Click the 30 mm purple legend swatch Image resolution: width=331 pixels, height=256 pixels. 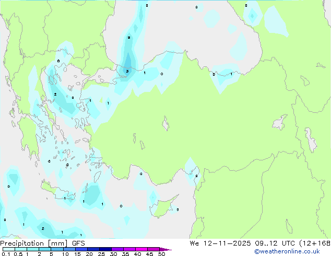click(x=117, y=249)
